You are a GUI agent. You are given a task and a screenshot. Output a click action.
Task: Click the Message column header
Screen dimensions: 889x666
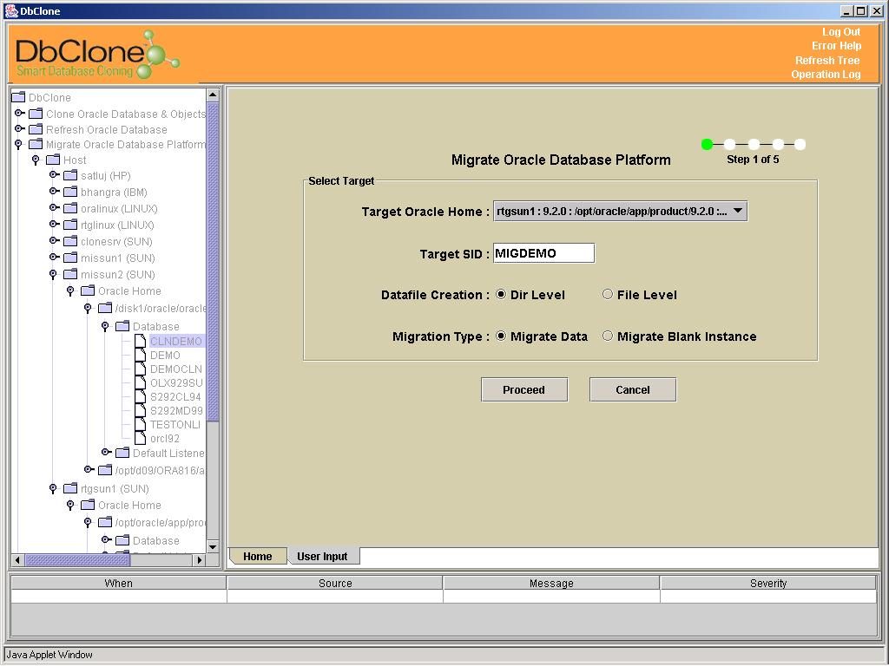pyautogui.click(x=551, y=583)
